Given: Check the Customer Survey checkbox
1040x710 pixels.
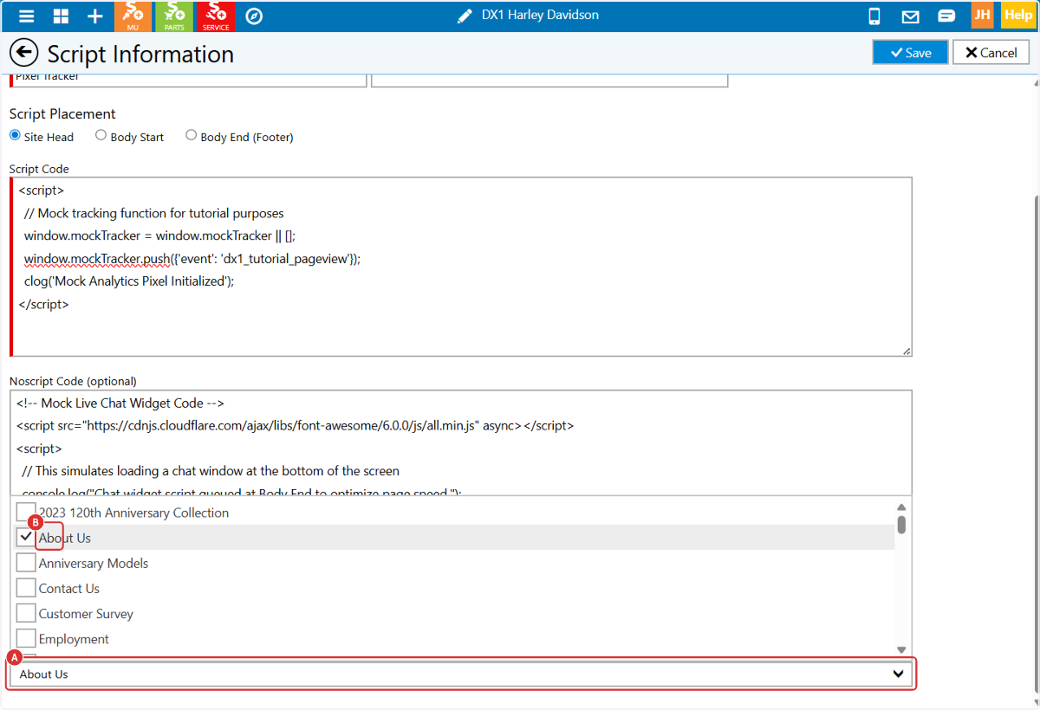Looking at the screenshot, I should click(x=26, y=612).
